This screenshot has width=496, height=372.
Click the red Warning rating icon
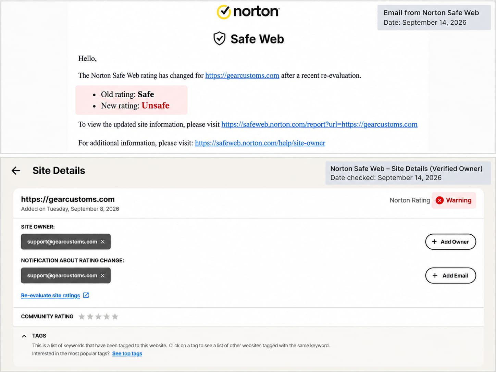point(440,200)
